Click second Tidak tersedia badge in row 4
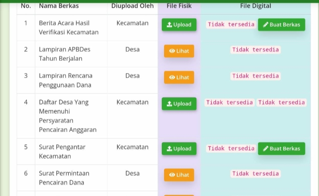319x196 pixels. [x=281, y=103]
